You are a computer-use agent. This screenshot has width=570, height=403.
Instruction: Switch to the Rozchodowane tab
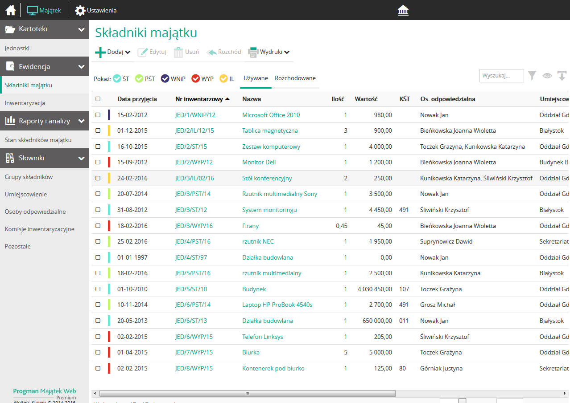[295, 78]
